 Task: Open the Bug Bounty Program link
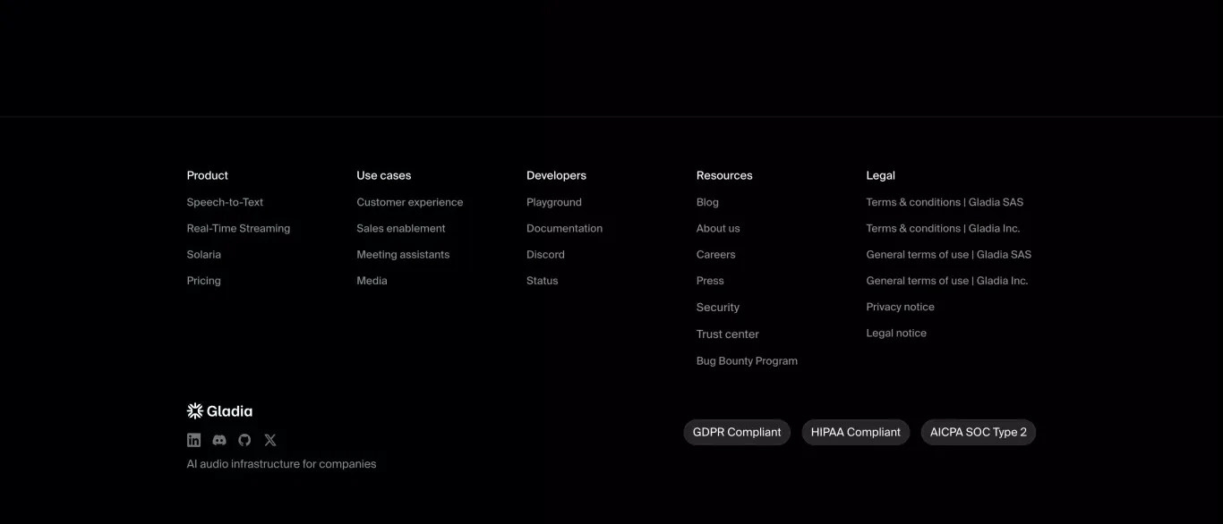[x=747, y=360]
